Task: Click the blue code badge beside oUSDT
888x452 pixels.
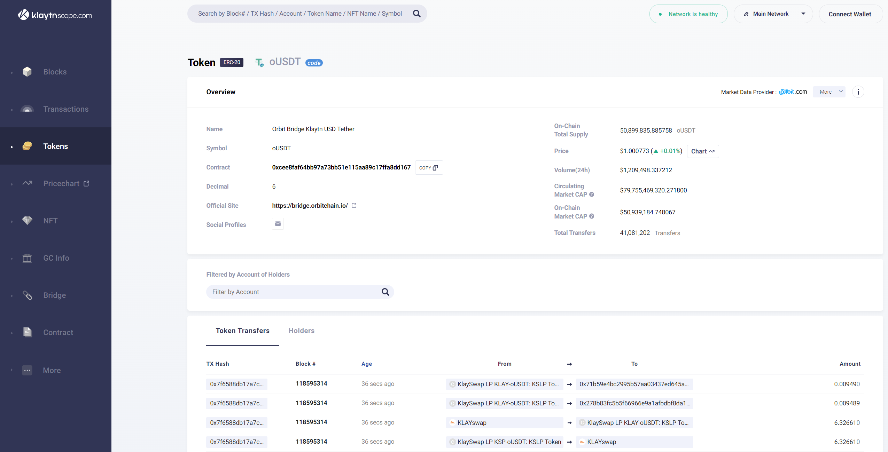Action: point(314,63)
